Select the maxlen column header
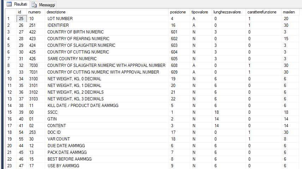302x169 pixels. 287,12
